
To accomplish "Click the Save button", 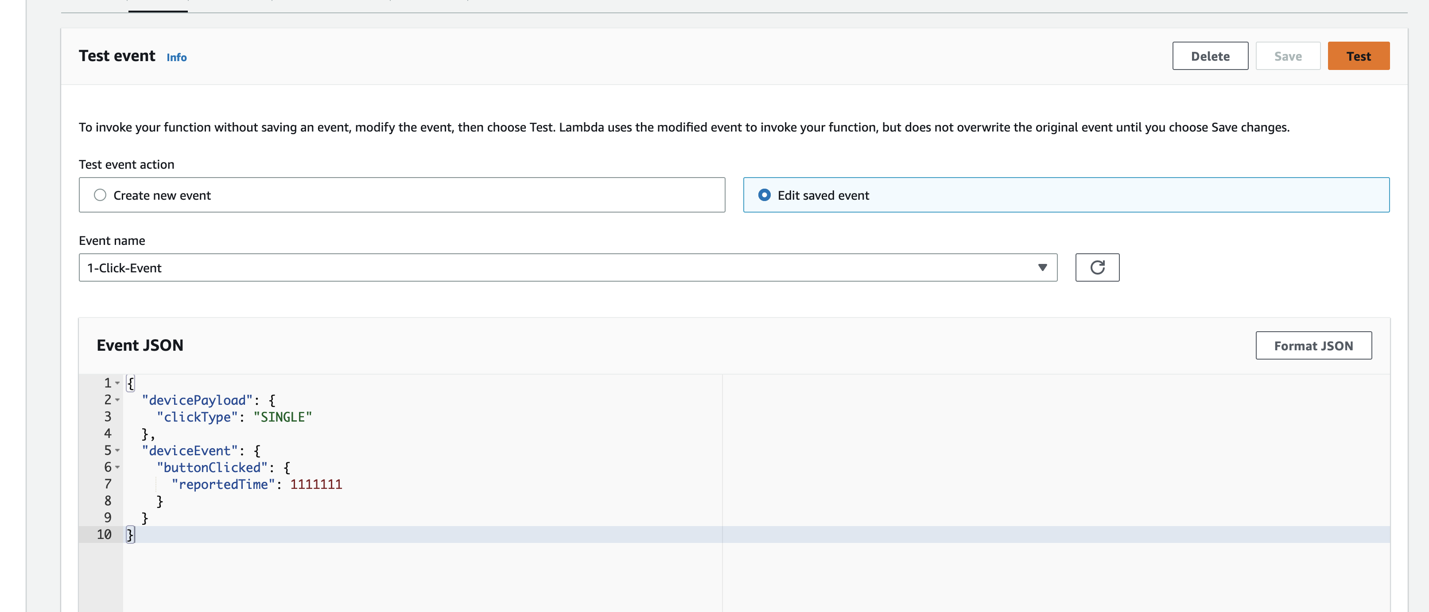I will pyautogui.click(x=1288, y=56).
